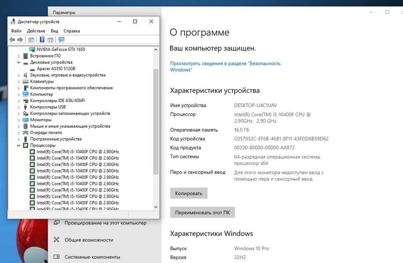Click the IDE ATA/ATAPI controllers icon
Image resolution: width=403 pixels, height=263 pixels.
(25, 101)
